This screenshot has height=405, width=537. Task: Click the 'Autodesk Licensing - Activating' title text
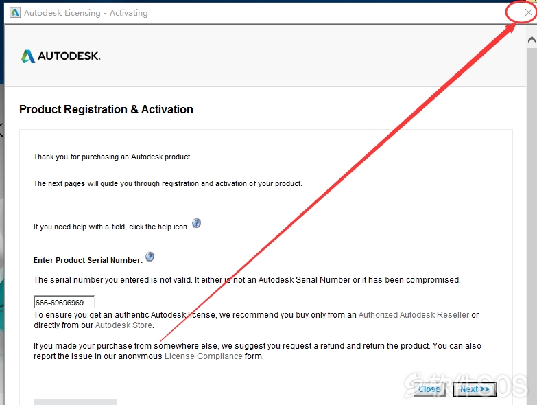(86, 13)
